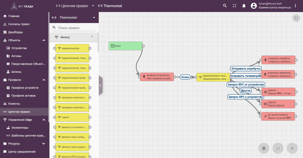Select the Input node on canvas

point(126,46)
